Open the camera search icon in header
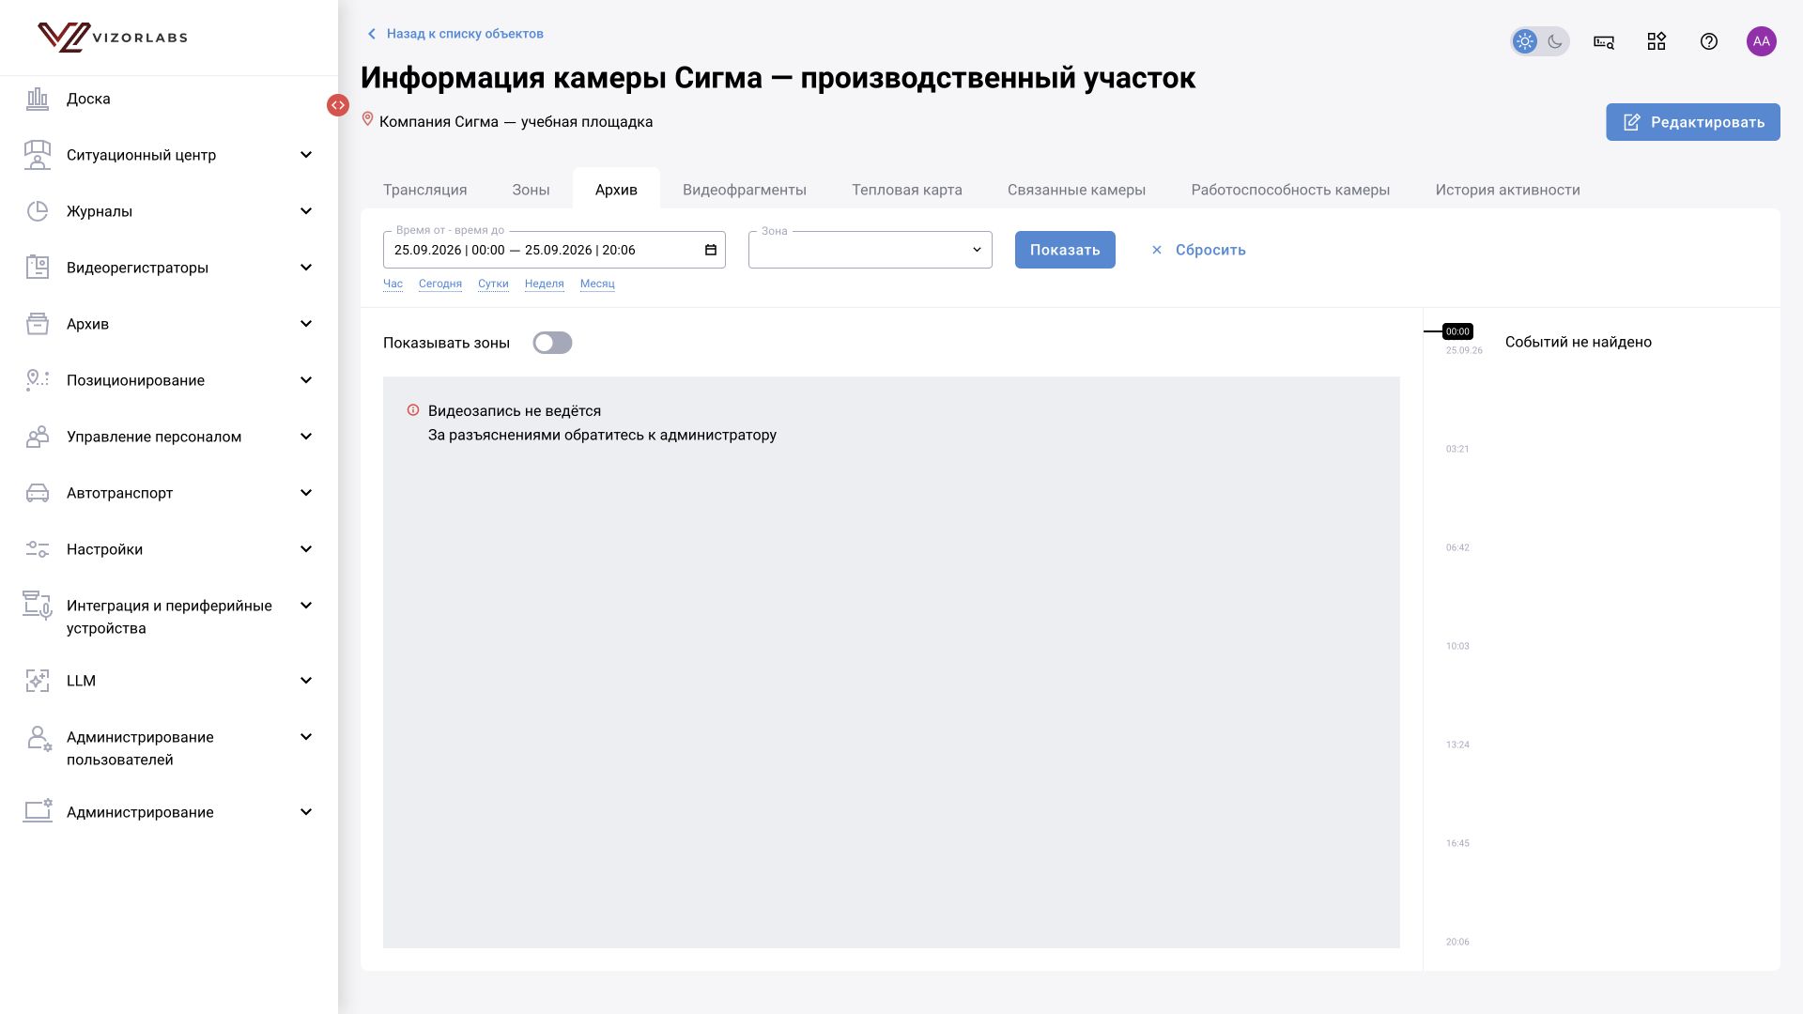This screenshot has height=1014, width=1803. click(x=1604, y=41)
